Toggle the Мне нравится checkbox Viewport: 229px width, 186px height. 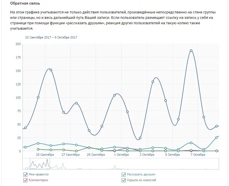pyautogui.click(x=25, y=175)
